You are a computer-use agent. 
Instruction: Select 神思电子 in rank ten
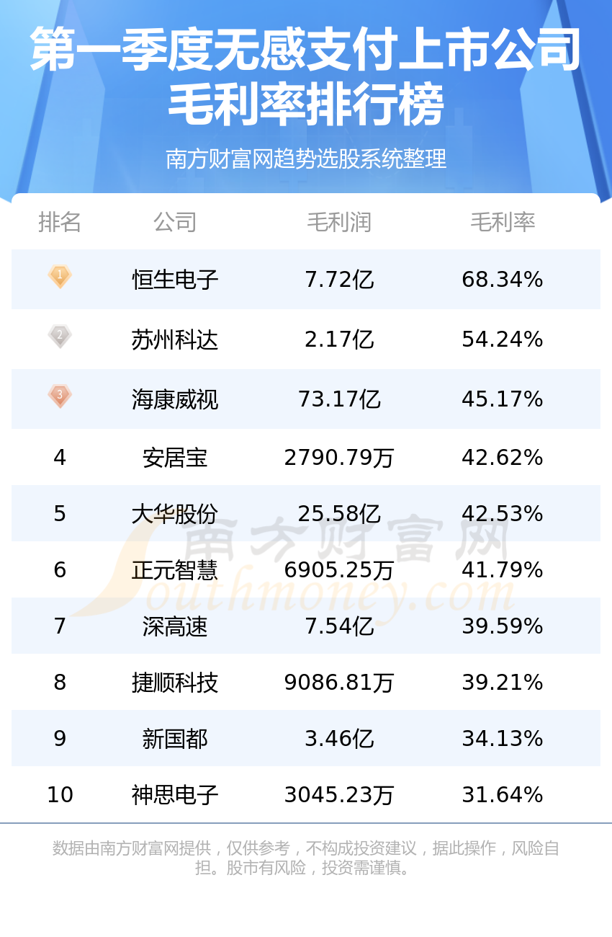coord(175,794)
